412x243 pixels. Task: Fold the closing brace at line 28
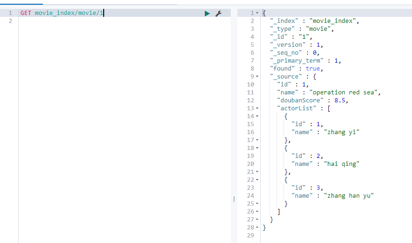[x=257, y=228]
